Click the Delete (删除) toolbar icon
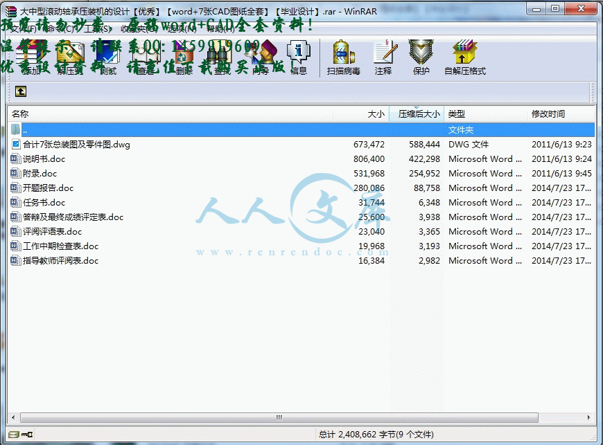The height and width of the screenshot is (445, 603). pos(184,53)
